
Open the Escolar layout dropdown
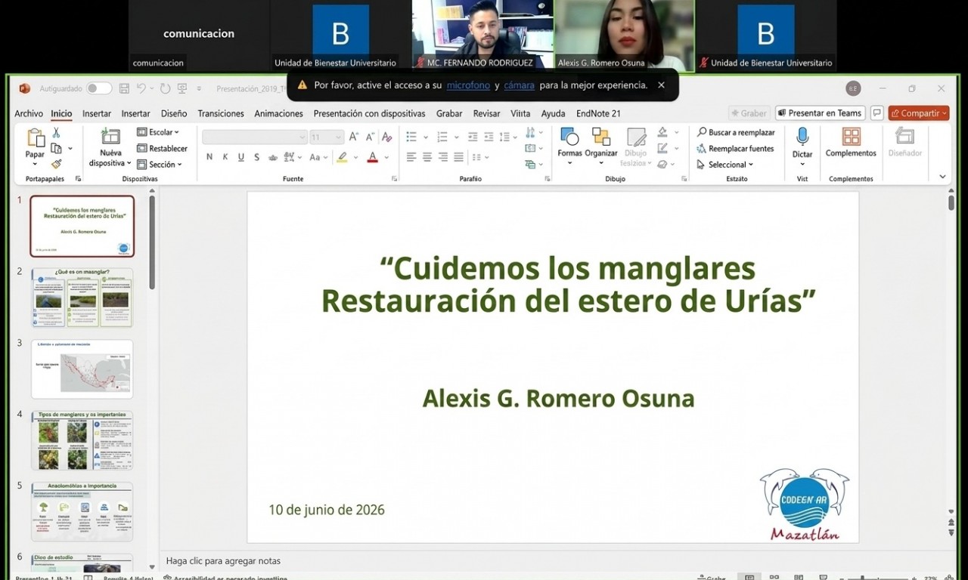pos(158,132)
